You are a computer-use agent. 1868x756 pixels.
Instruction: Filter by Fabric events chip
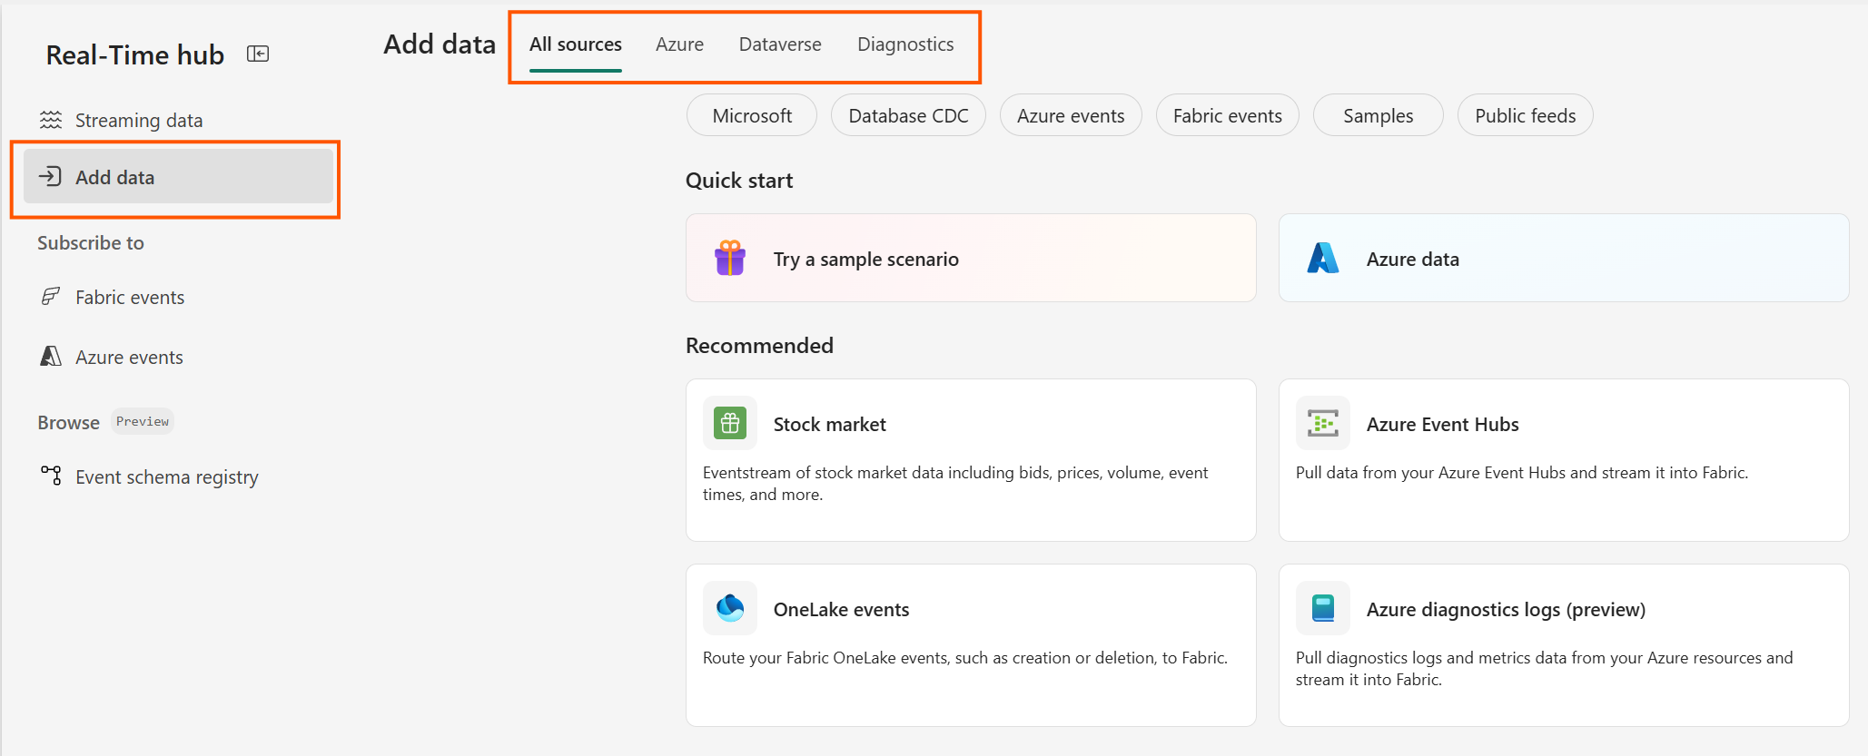[x=1228, y=115]
